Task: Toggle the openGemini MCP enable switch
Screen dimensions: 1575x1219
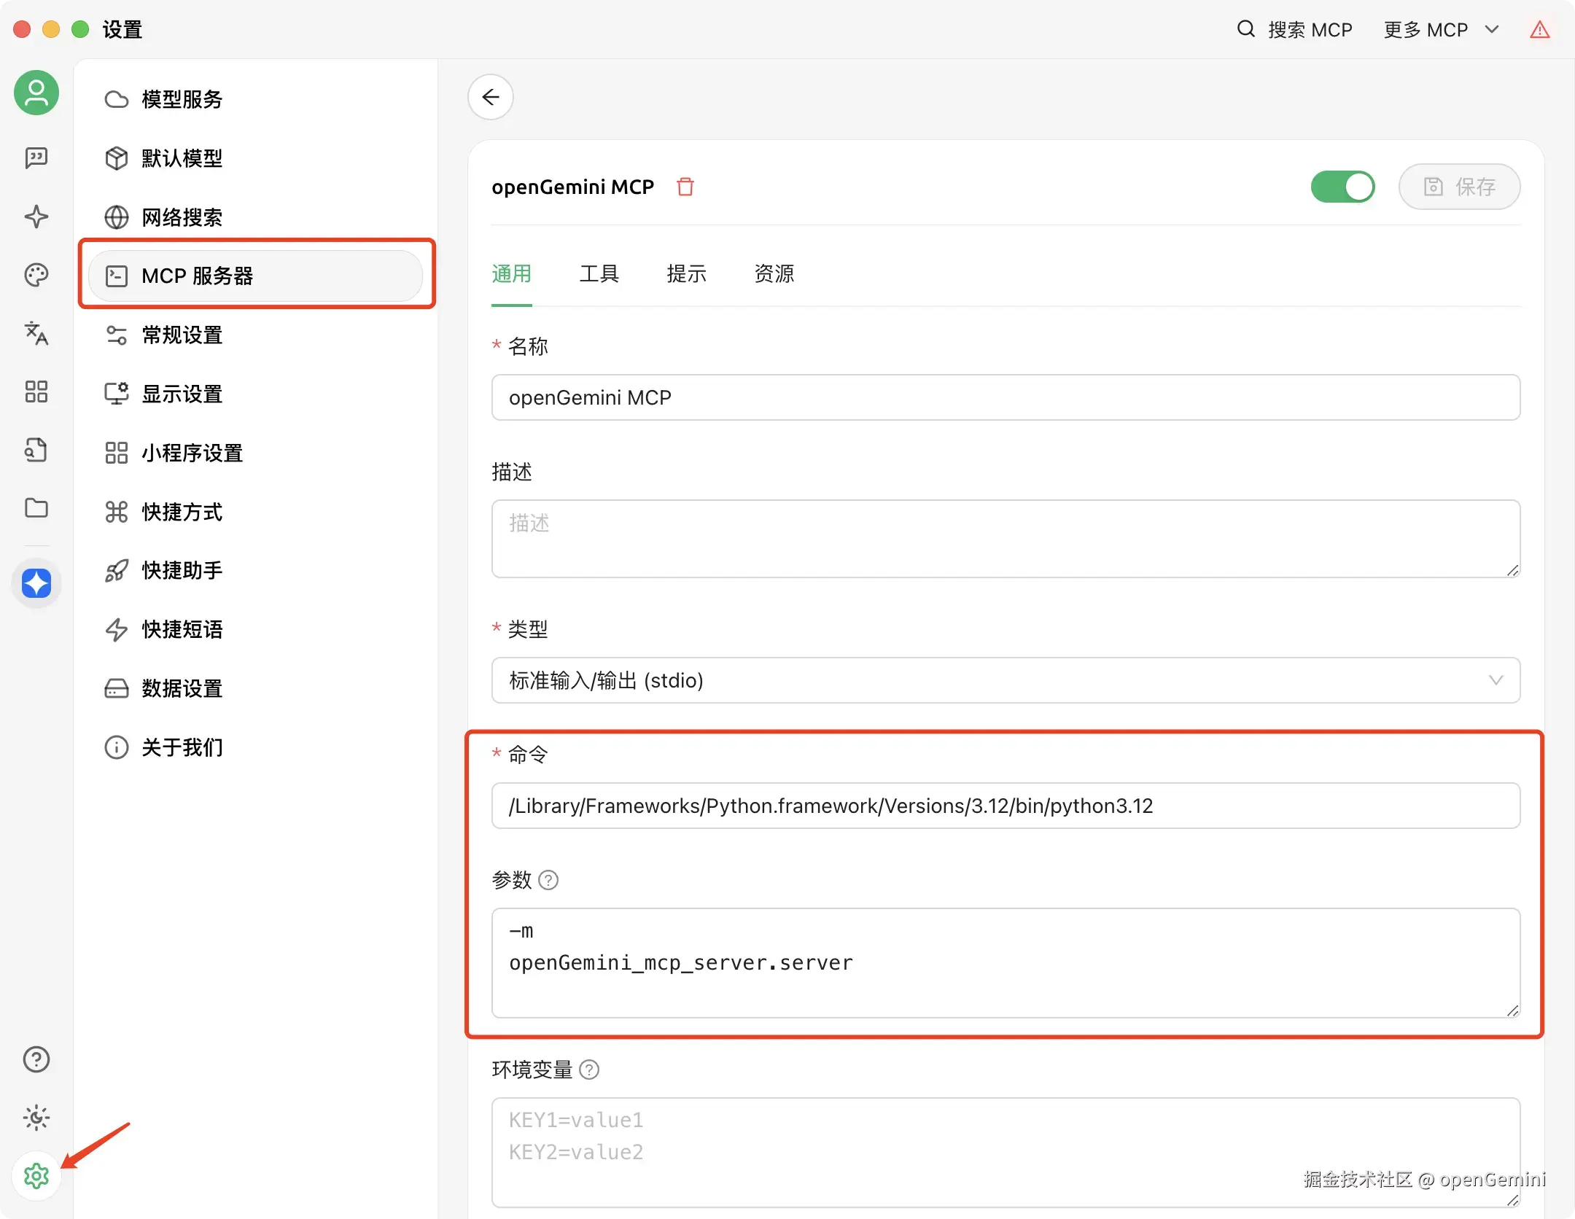Action: [1342, 187]
